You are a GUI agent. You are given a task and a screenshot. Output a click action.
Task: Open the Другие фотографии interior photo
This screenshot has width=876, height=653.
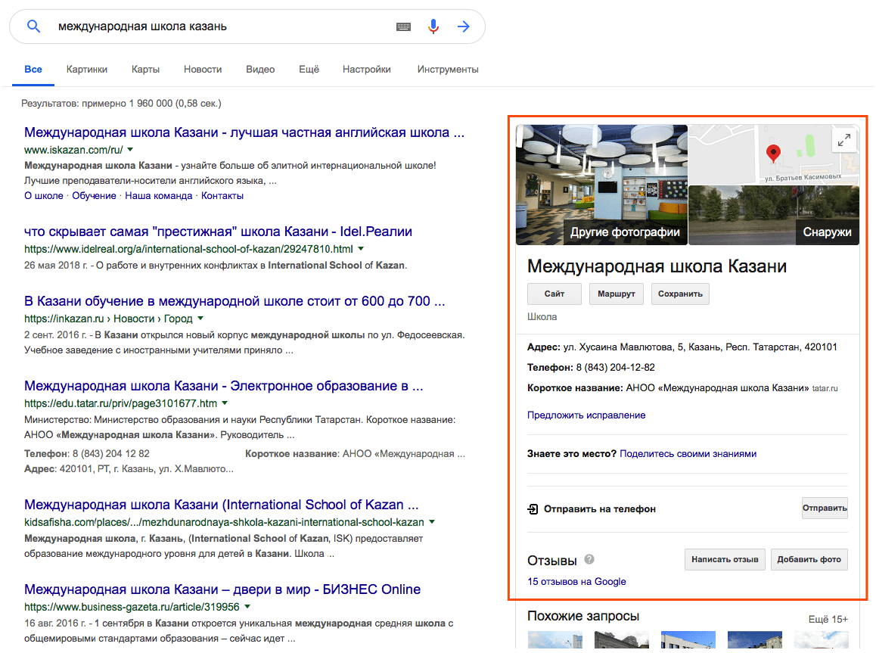(601, 185)
